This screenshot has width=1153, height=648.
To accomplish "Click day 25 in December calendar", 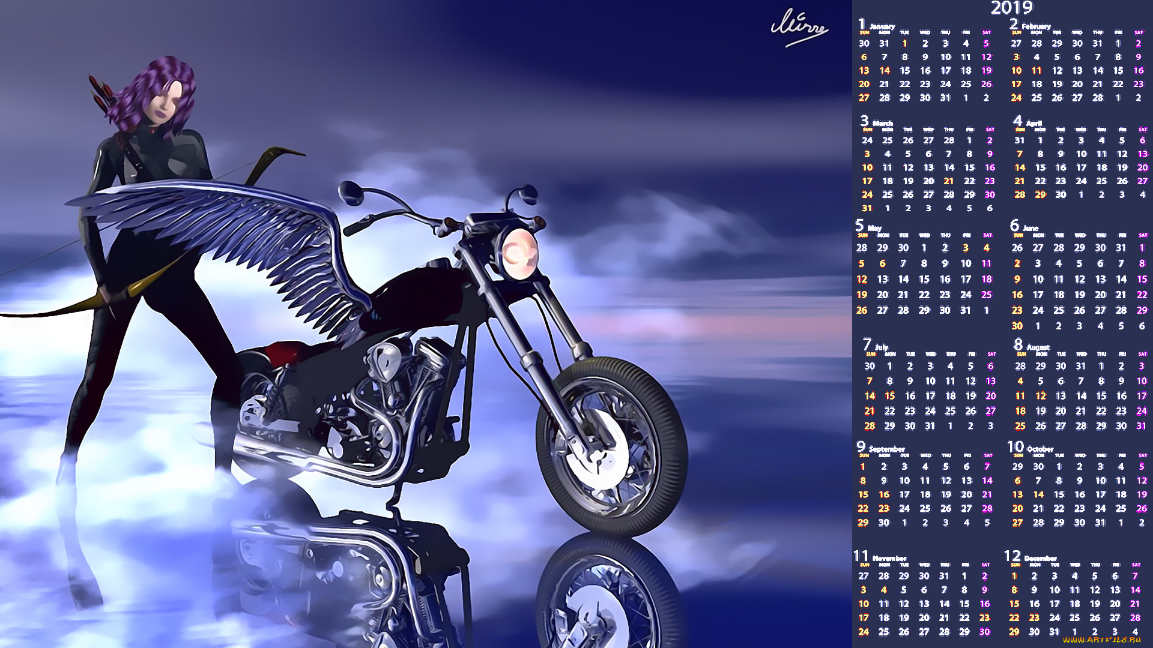I will point(1075,618).
